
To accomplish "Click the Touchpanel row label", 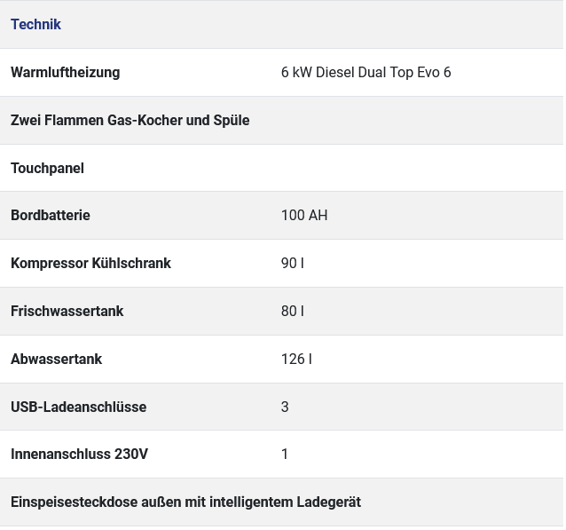I will click(x=47, y=169).
